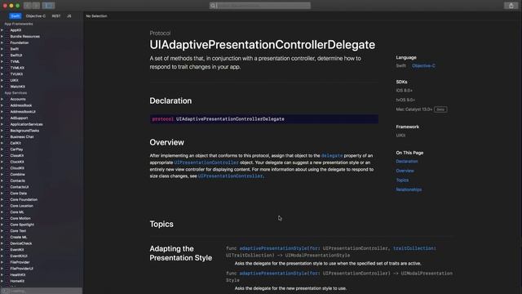Expand the Foundation disclosure triangle
The image size is (522, 294).
click(2, 42)
